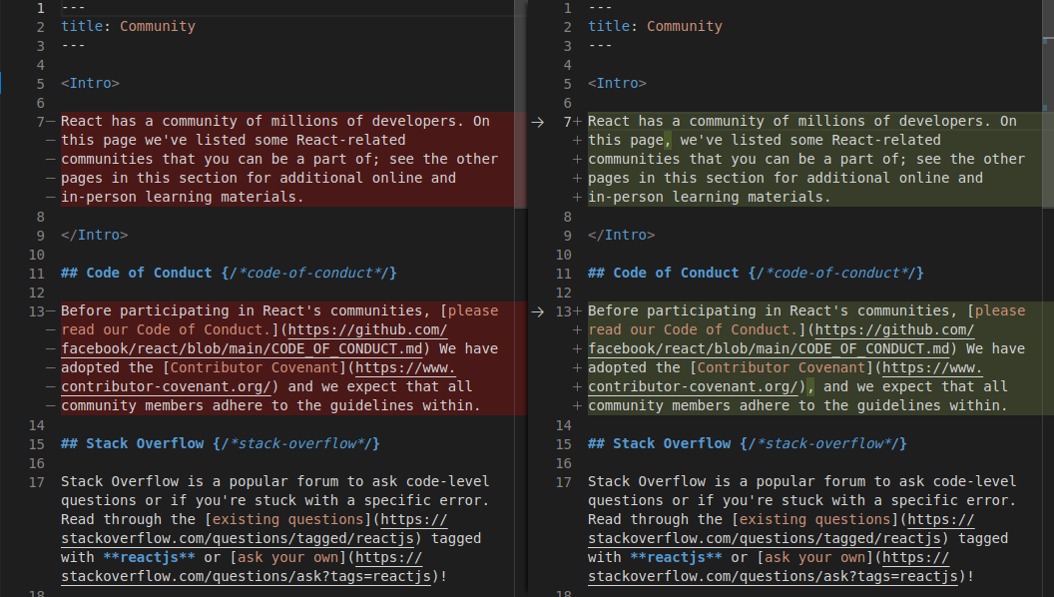Screen dimensions: 1054x597
Task: Click '[existing questions]' link text in right pane
Action: click(815, 520)
